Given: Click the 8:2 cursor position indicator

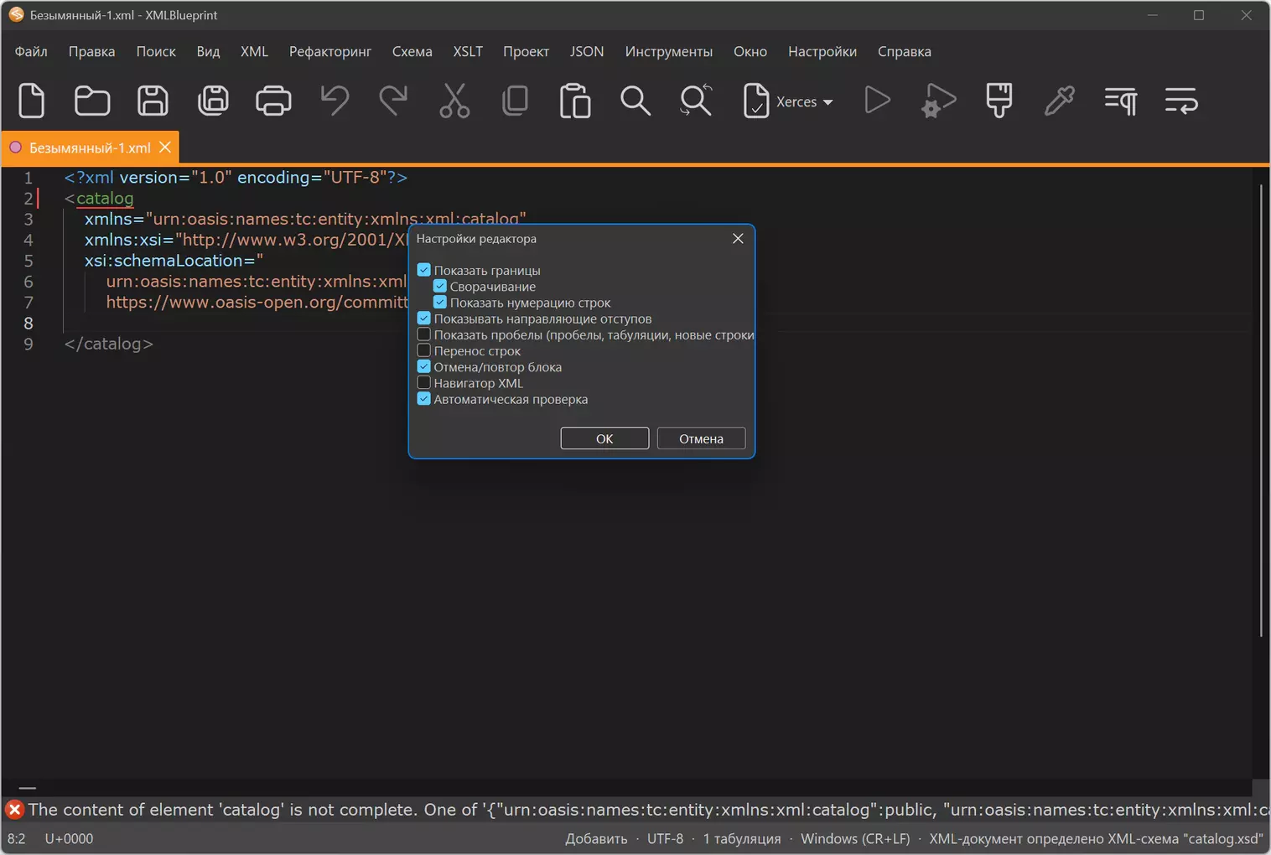Looking at the screenshot, I should (x=17, y=838).
